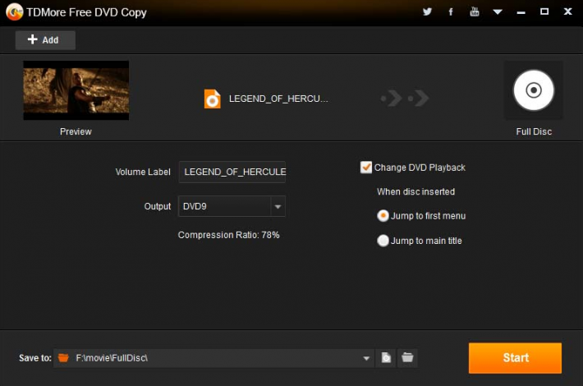Click the Preview label
583x386 pixels.
coord(76,131)
